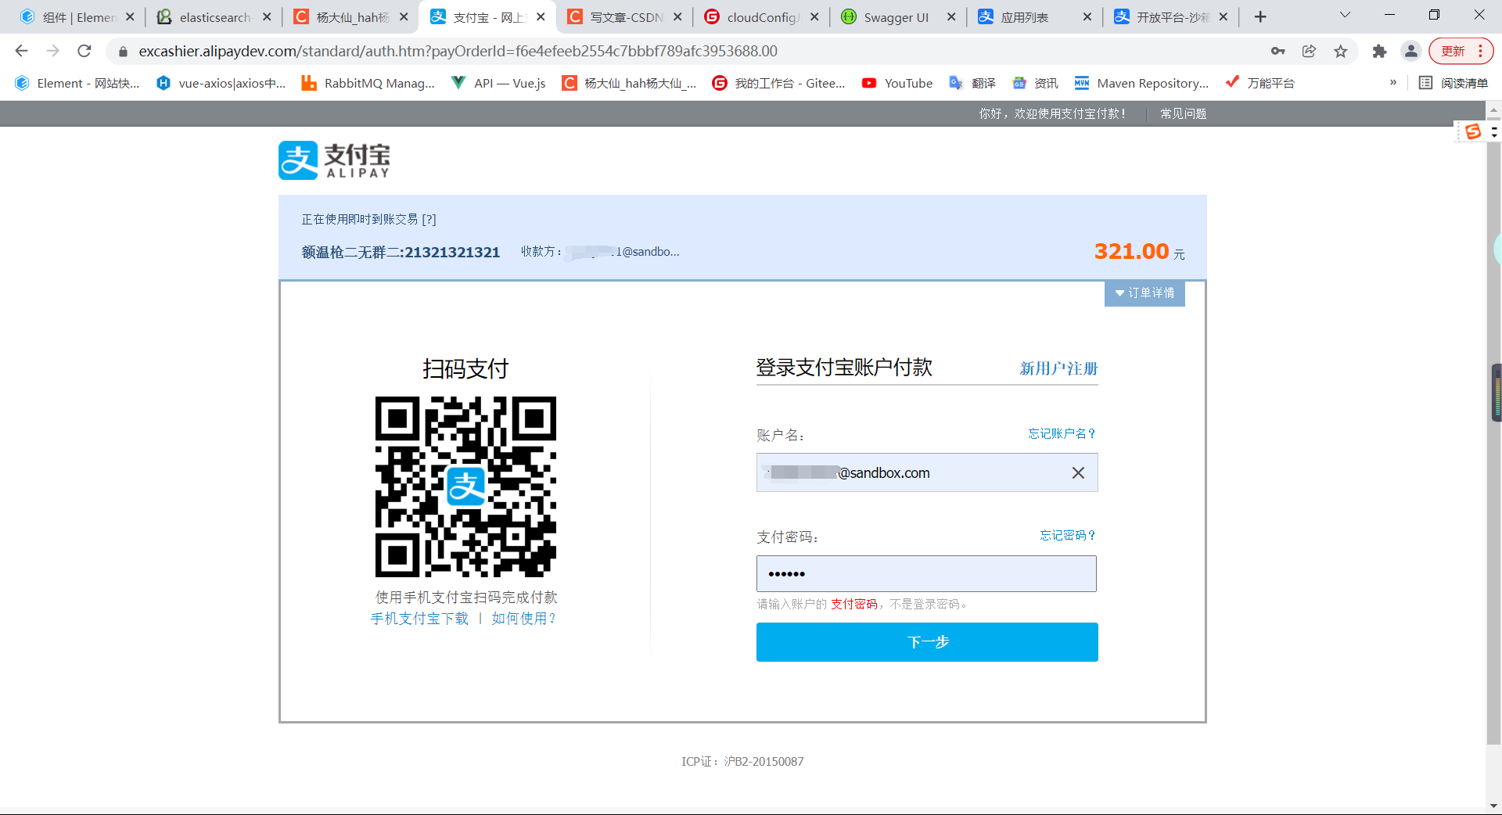Click the [?] instant transaction help
The image size is (1502, 815).
[429, 220]
